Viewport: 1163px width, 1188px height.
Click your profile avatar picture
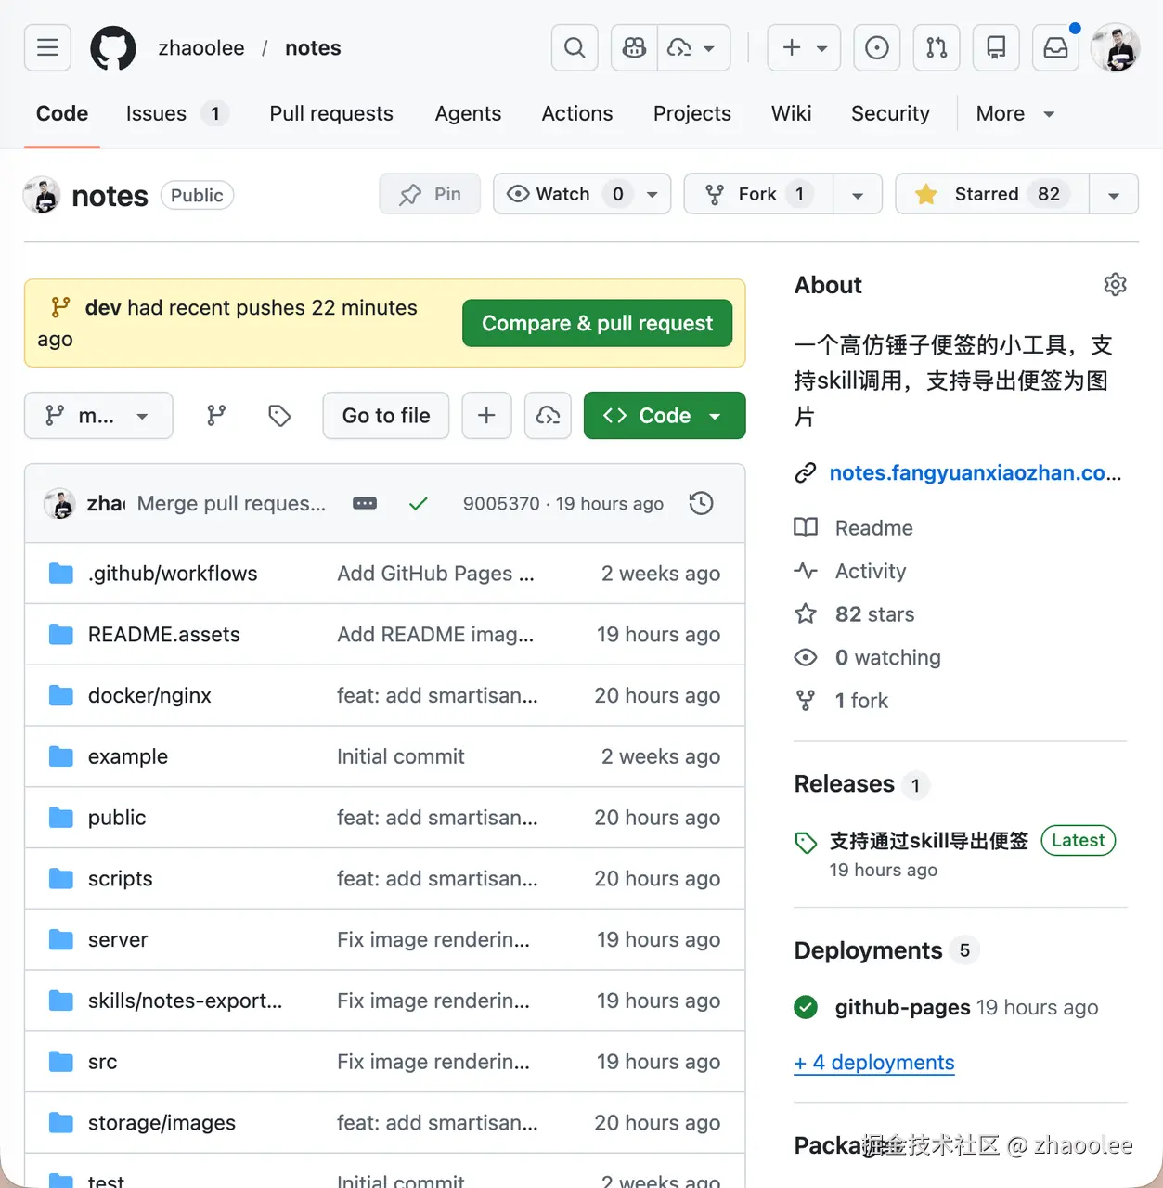pyautogui.click(x=1115, y=47)
